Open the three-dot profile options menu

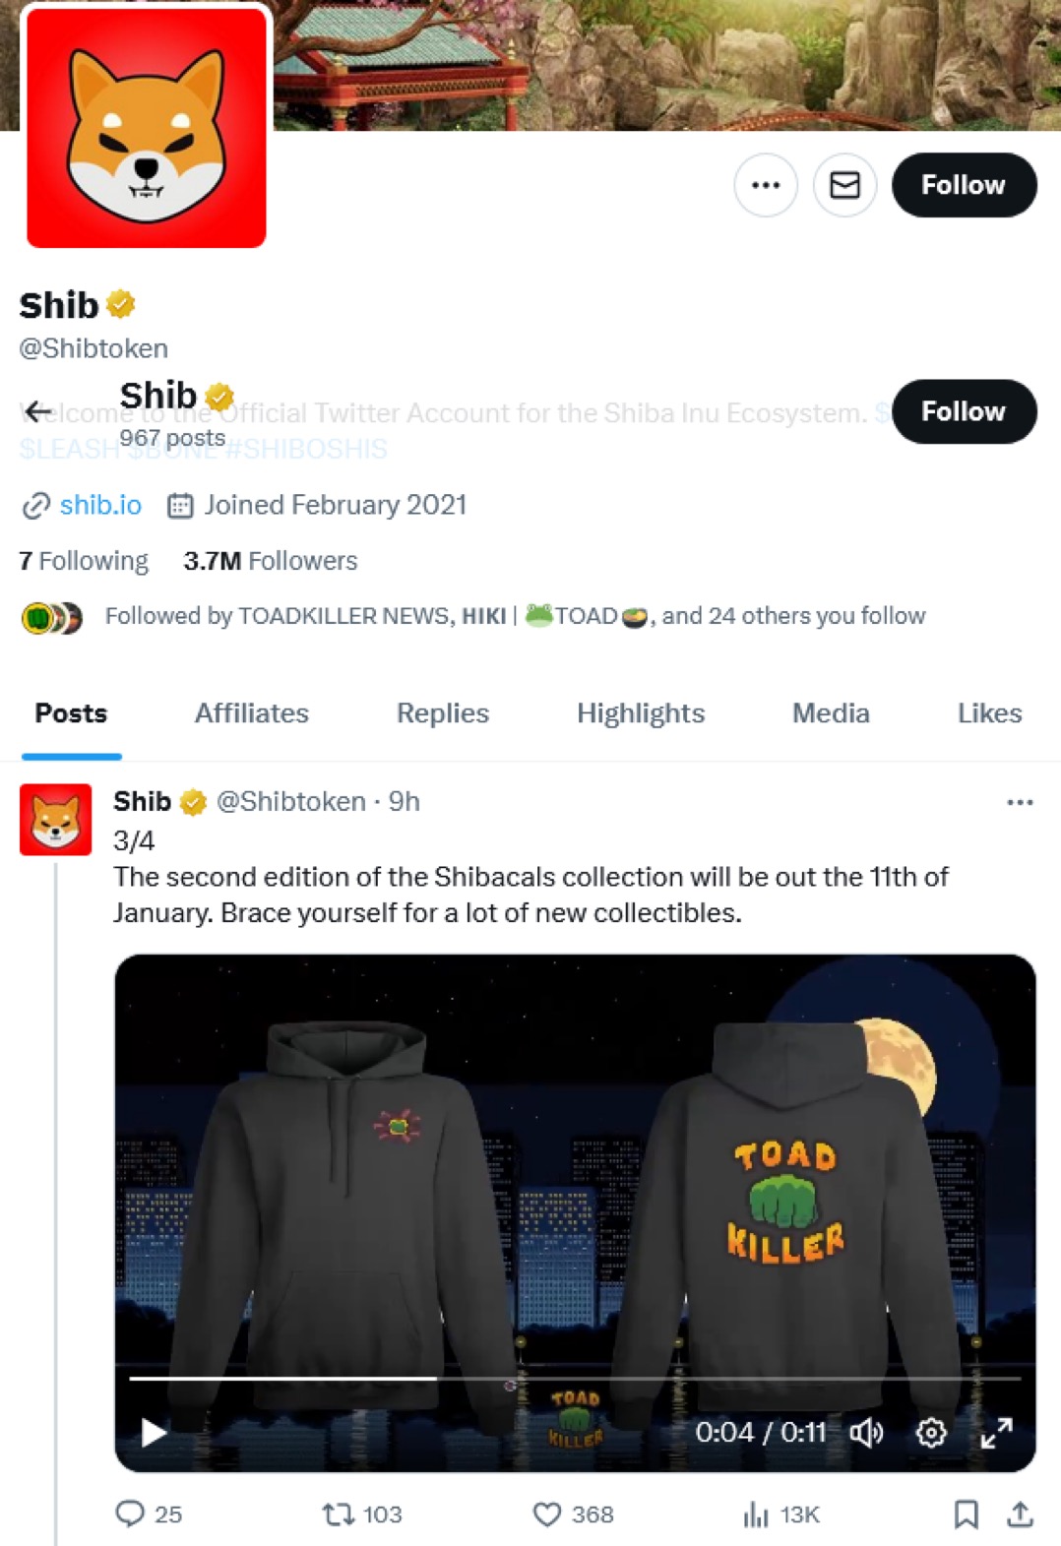coord(766,185)
